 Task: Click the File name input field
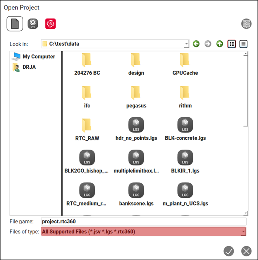point(143,222)
